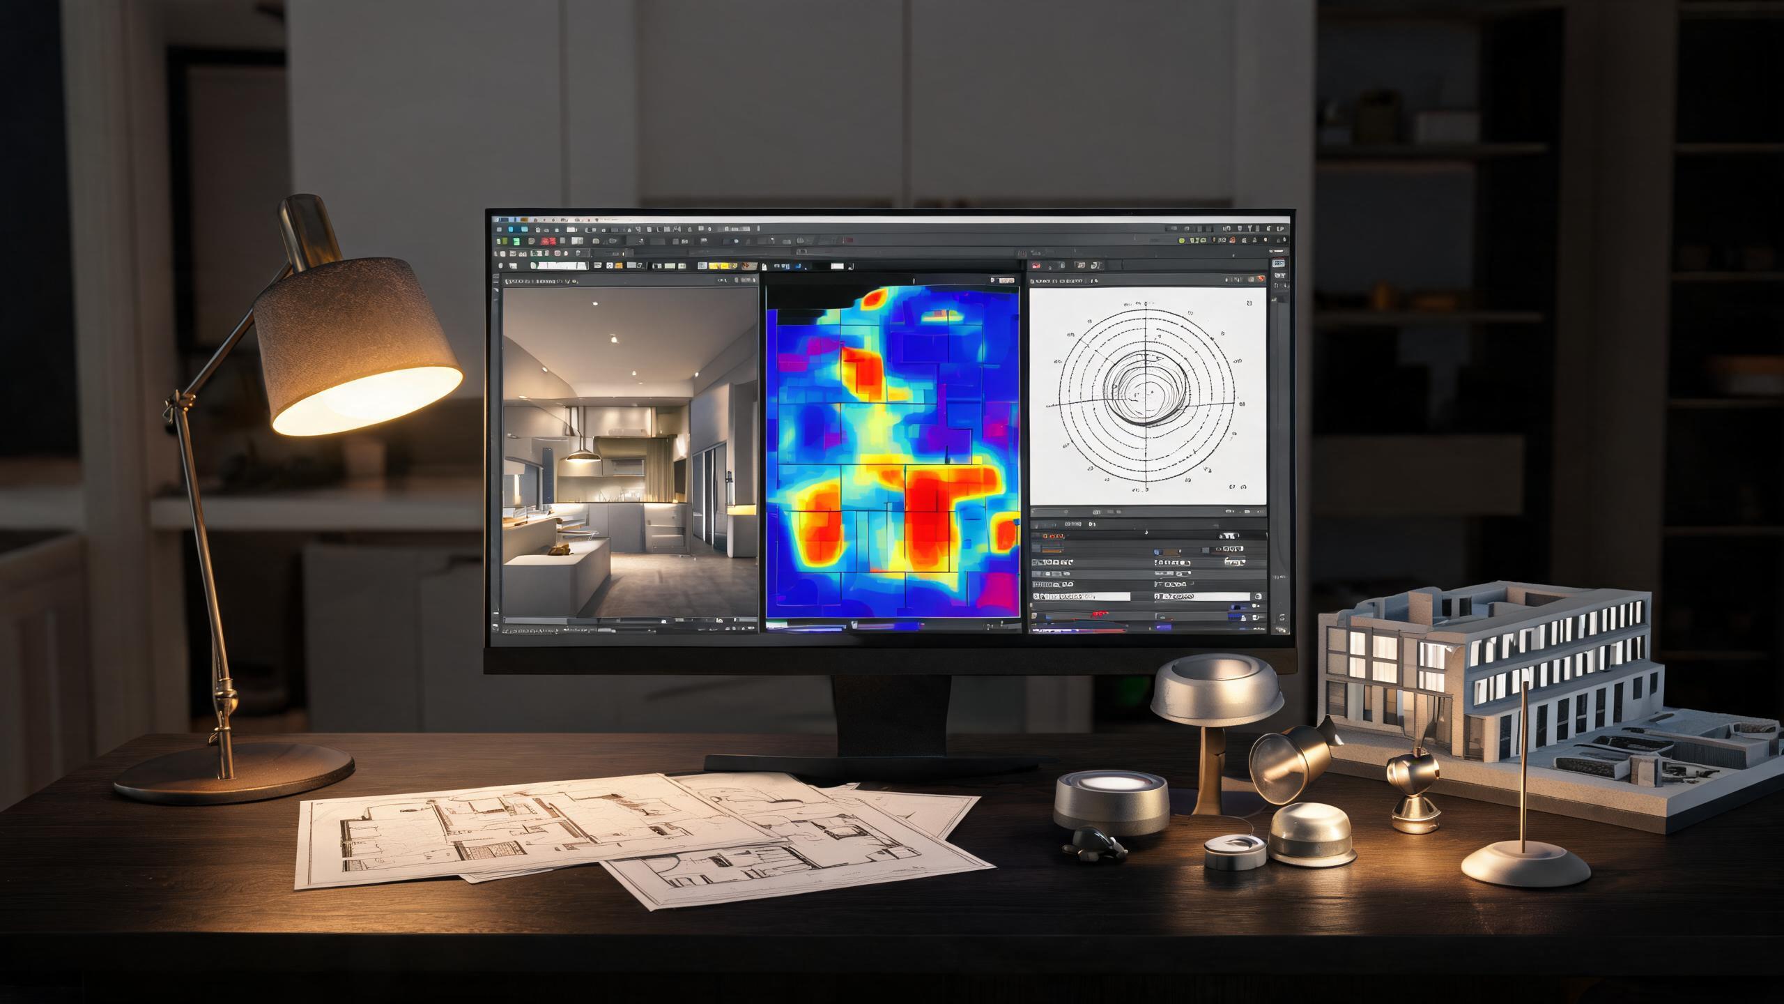Click the left white field in the properties panel

[x=1081, y=597]
